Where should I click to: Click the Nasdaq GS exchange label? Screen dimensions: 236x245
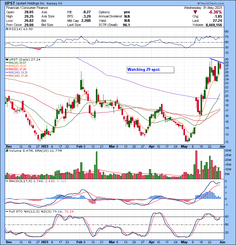(54, 4)
